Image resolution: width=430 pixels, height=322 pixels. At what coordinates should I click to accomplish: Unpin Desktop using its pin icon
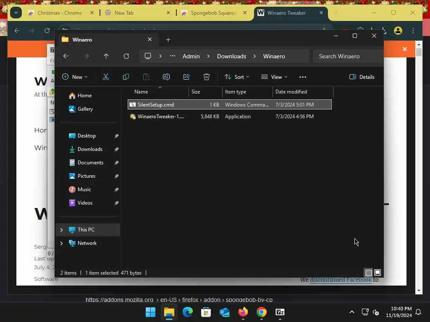click(x=117, y=136)
